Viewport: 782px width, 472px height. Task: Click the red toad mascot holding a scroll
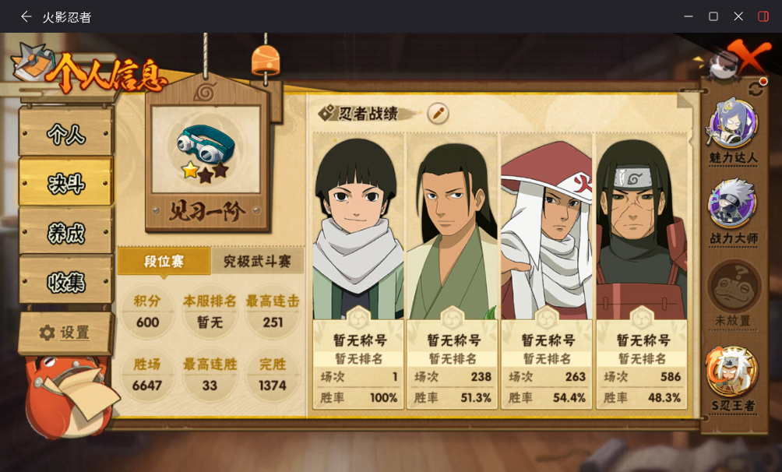[71, 395]
